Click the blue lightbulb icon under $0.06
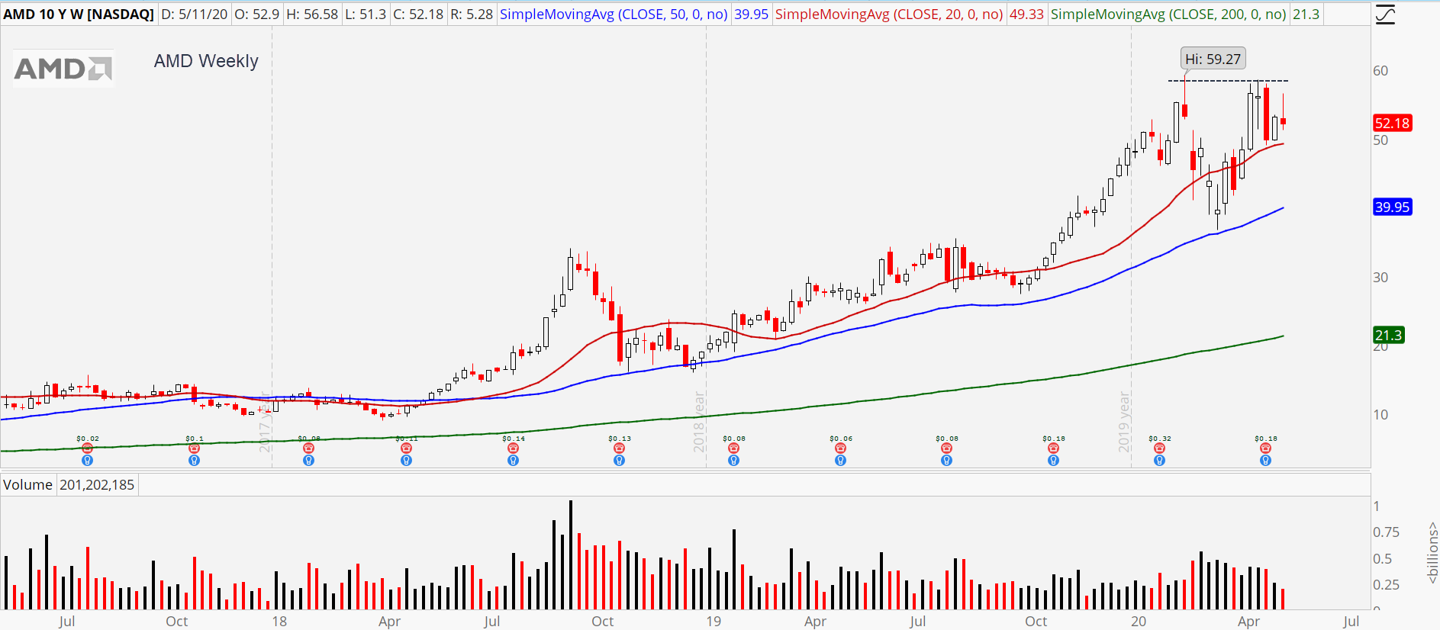The height and width of the screenshot is (630, 1440). click(x=840, y=460)
